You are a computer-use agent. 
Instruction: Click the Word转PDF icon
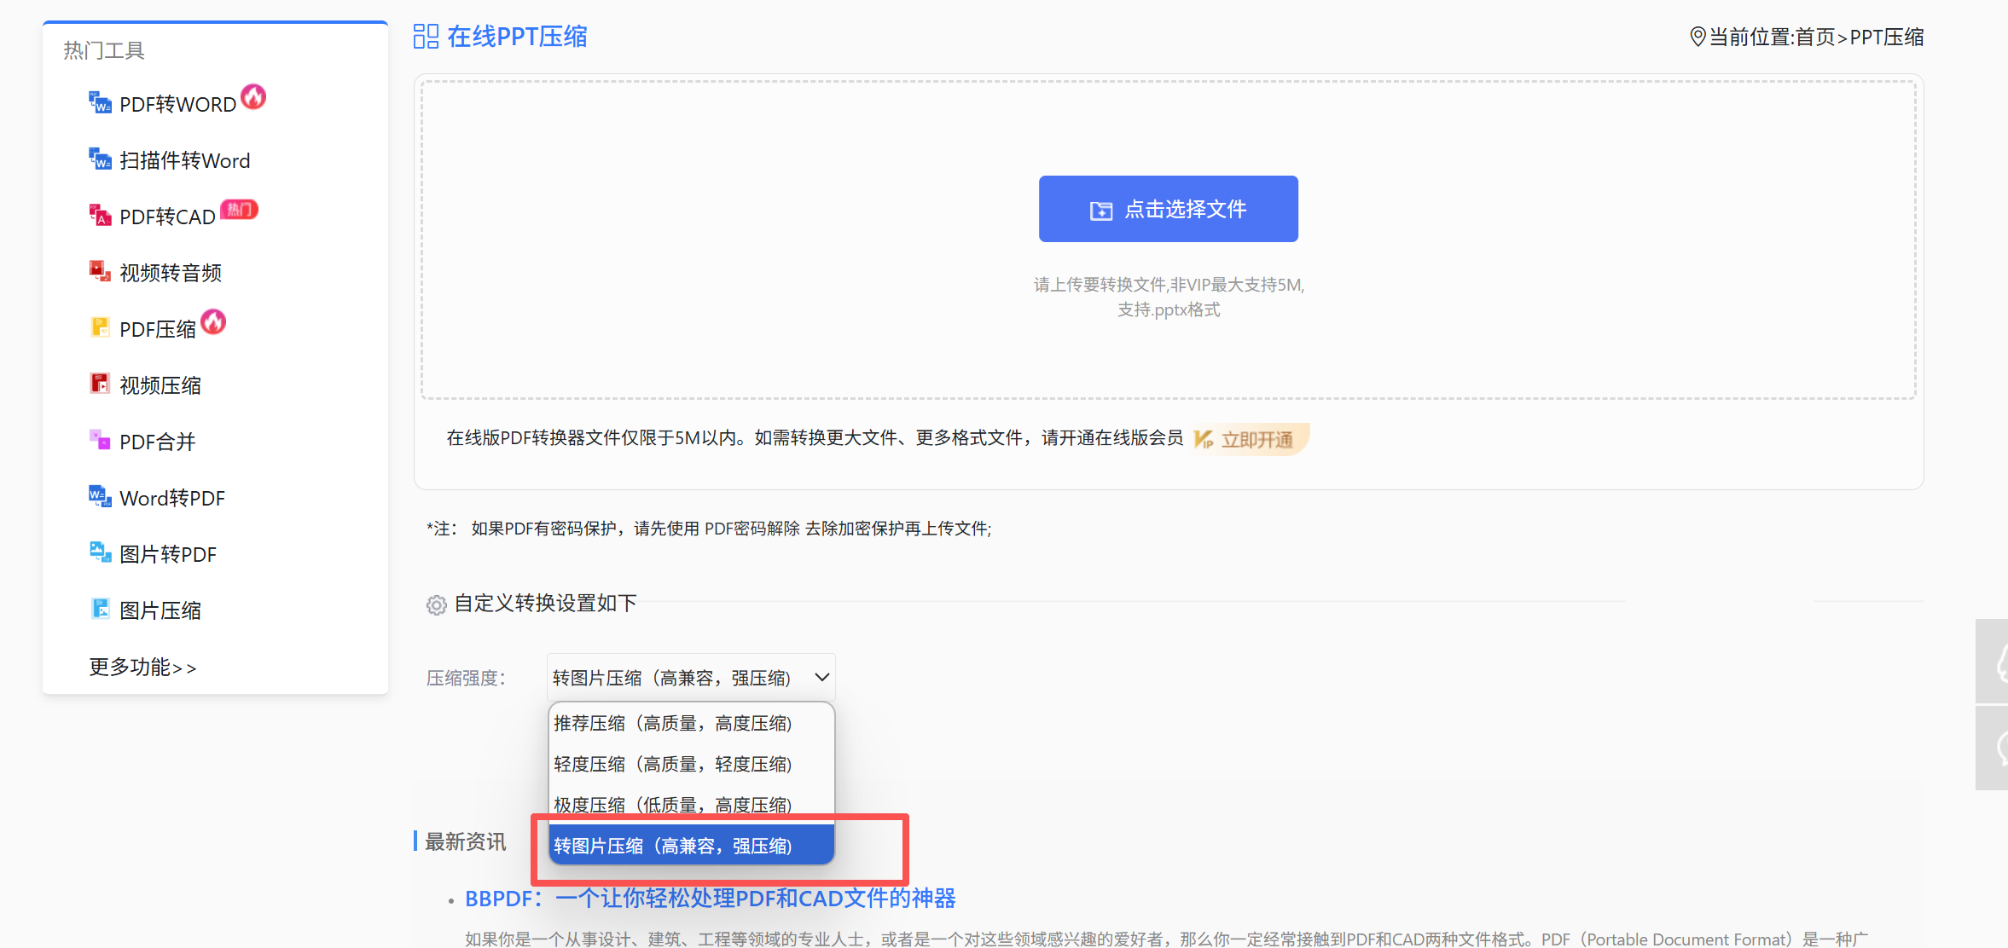coord(100,497)
